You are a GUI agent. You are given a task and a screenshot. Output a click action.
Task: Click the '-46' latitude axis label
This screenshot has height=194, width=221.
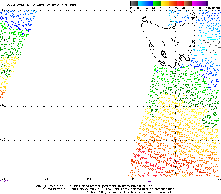click(3, 105)
